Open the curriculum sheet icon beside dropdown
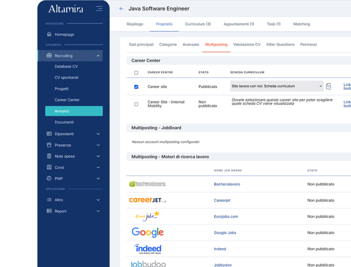This screenshot has height=267, width=351. pyautogui.click(x=329, y=87)
